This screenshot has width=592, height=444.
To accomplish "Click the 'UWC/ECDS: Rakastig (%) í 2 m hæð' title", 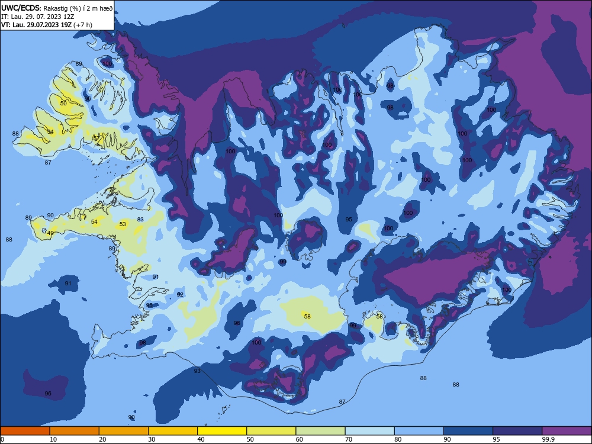I will coord(57,8).
